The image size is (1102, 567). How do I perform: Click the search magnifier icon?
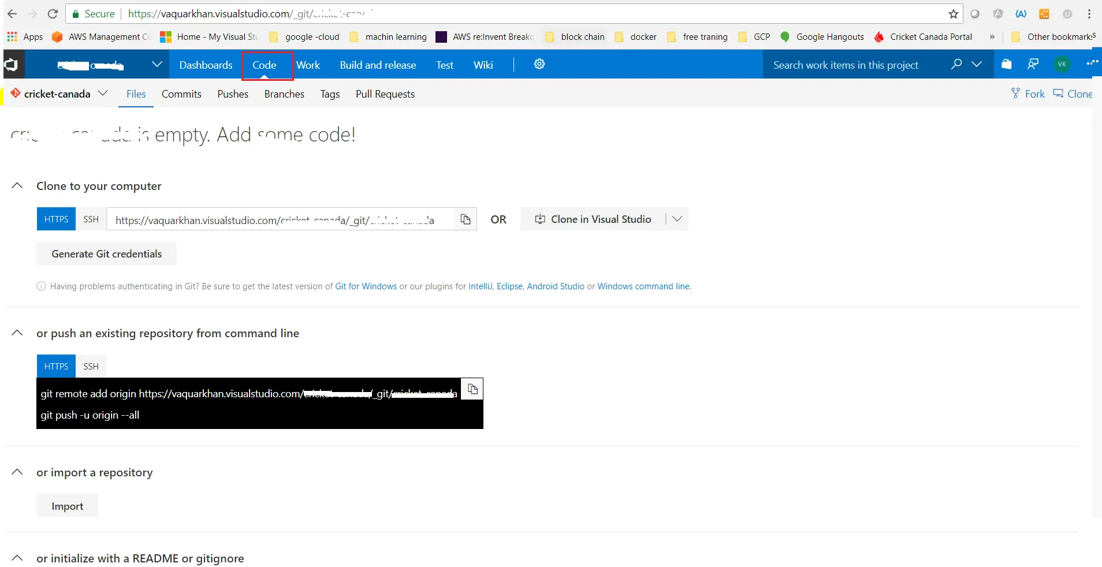956,64
